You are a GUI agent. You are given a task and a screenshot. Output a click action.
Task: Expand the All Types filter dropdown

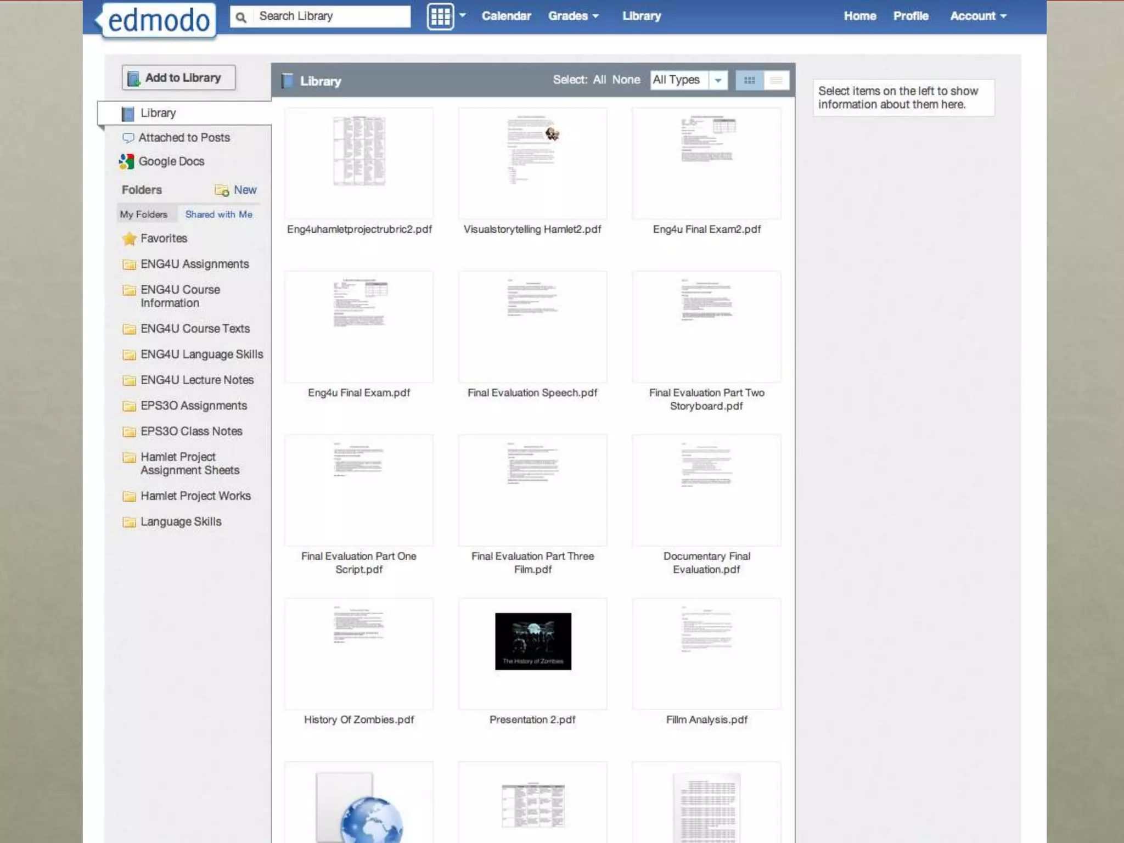click(717, 81)
